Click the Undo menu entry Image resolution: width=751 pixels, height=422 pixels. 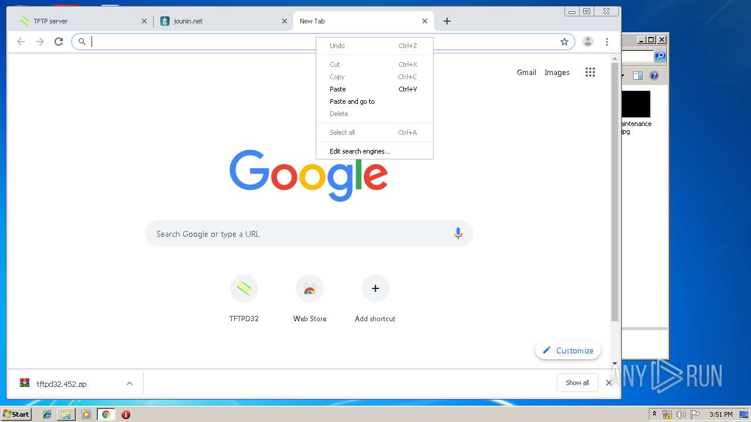pyautogui.click(x=374, y=46)
